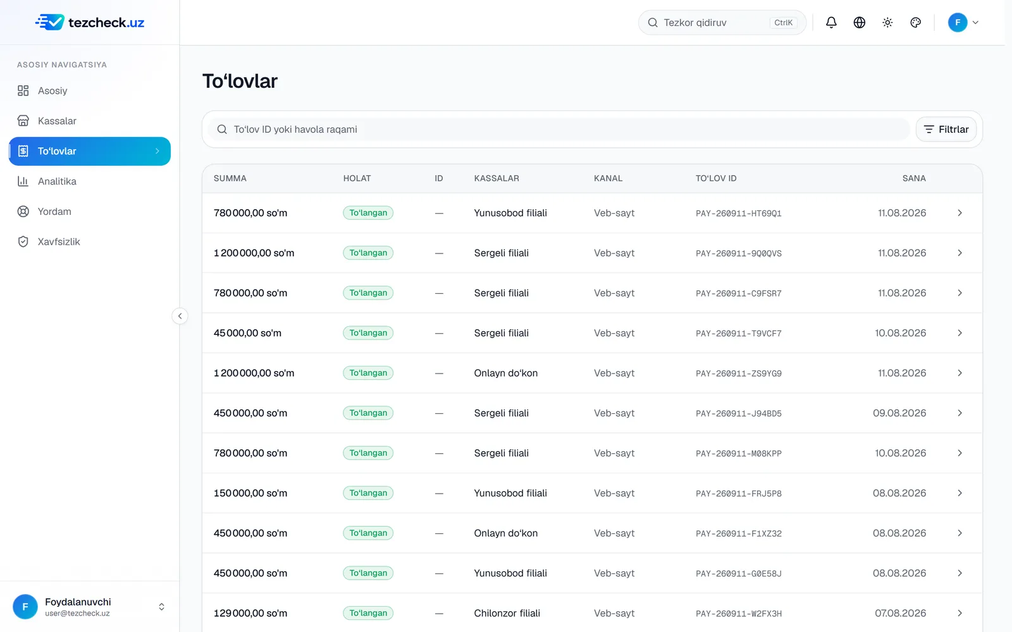This screenshot has width=1012, height=632.
Task: Open Xavfsizlik security page
Action: coord(90,241)
